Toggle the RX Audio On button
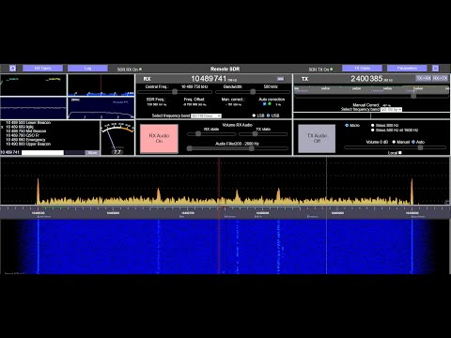This screenshot has height=338, width=451. 159,138
